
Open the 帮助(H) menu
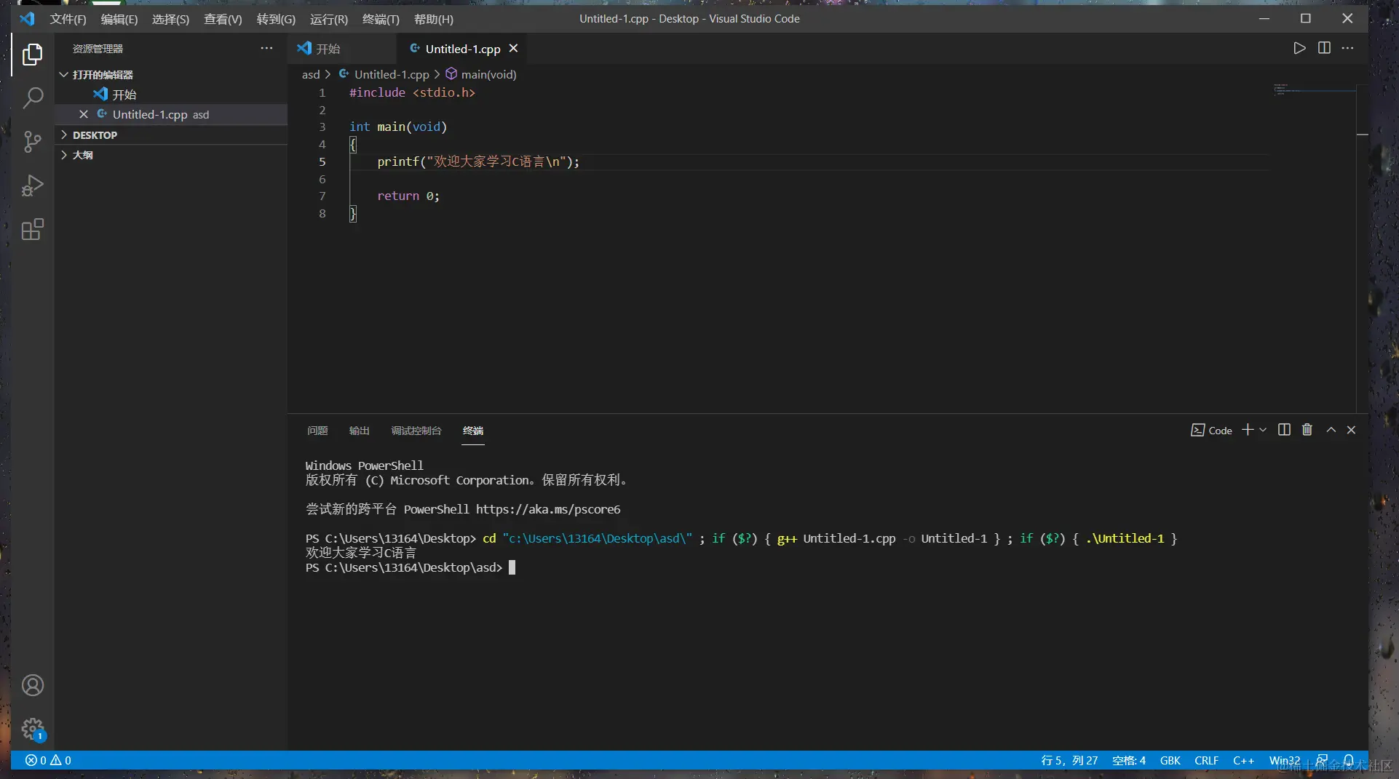click(x=434, y=20)
